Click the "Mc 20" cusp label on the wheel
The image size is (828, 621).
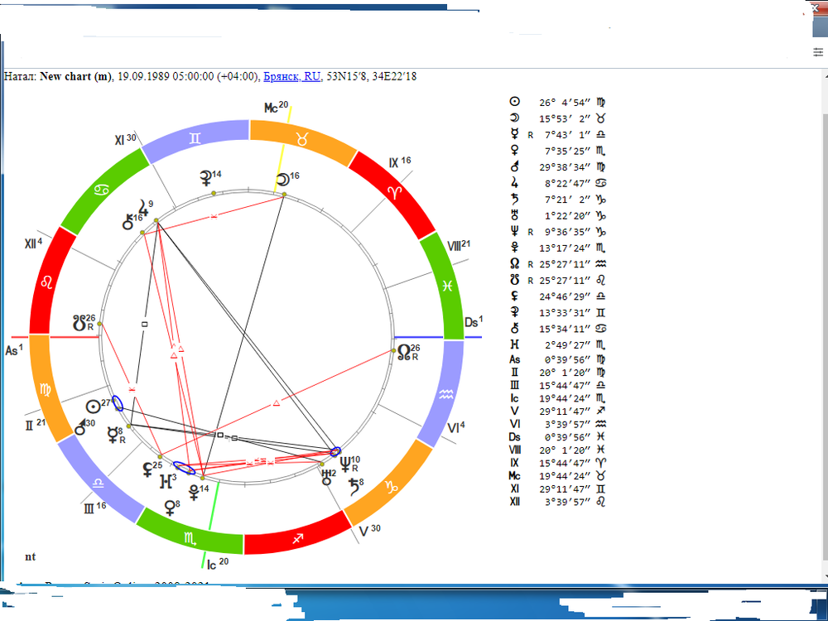click(x=277, y=107)
